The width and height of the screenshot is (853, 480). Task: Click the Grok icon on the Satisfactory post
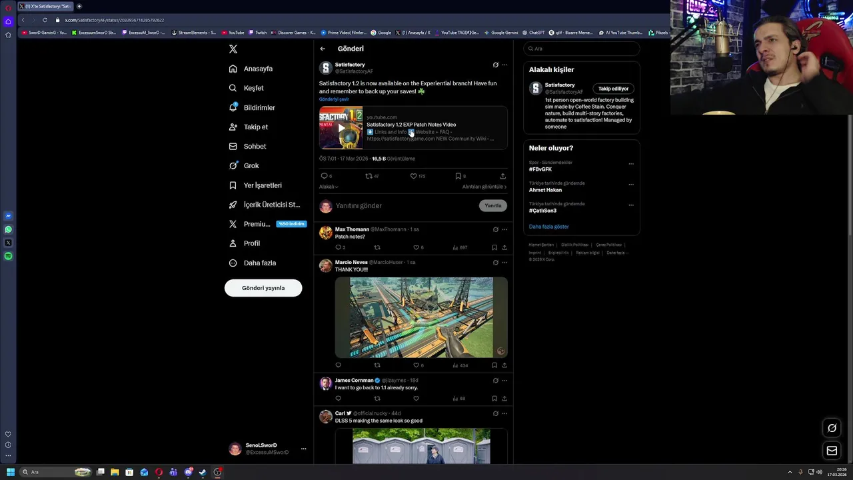pos(495,65)
